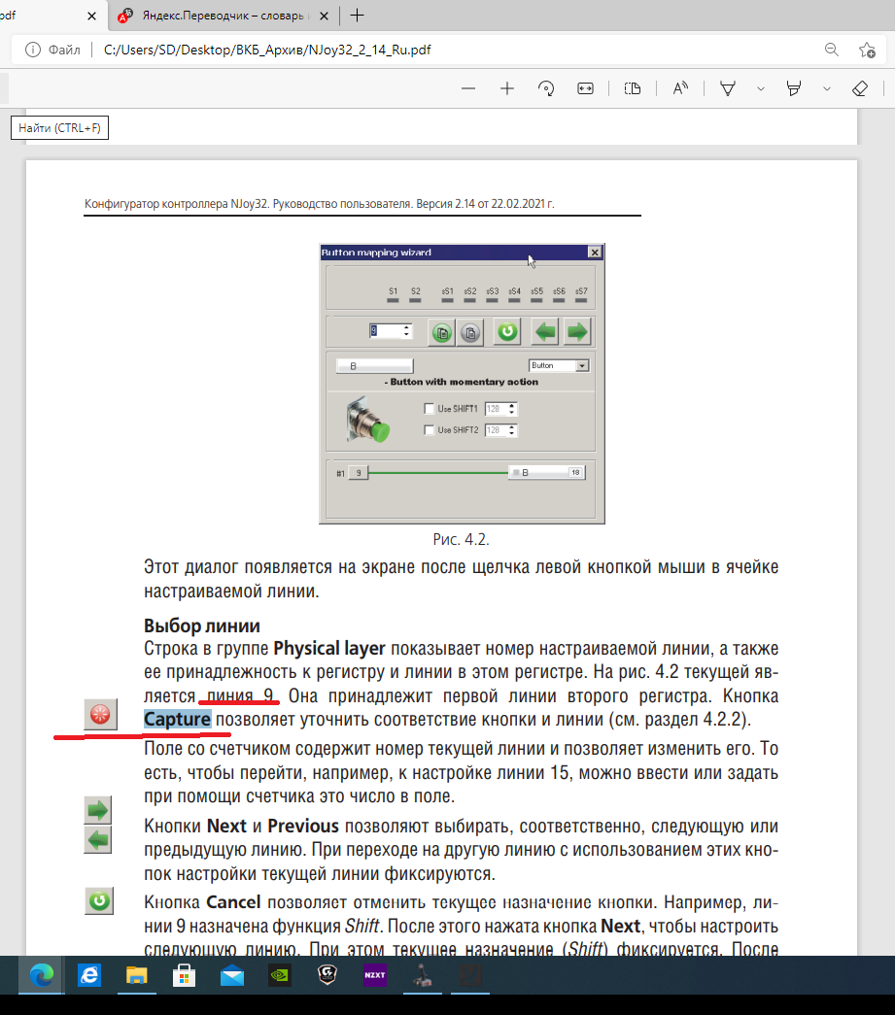
Task: Open File Explorer from taskbar
Action: (137, 975)
